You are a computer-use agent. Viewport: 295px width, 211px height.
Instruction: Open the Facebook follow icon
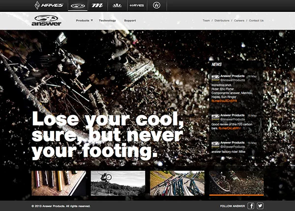click(x=251, y=206)
